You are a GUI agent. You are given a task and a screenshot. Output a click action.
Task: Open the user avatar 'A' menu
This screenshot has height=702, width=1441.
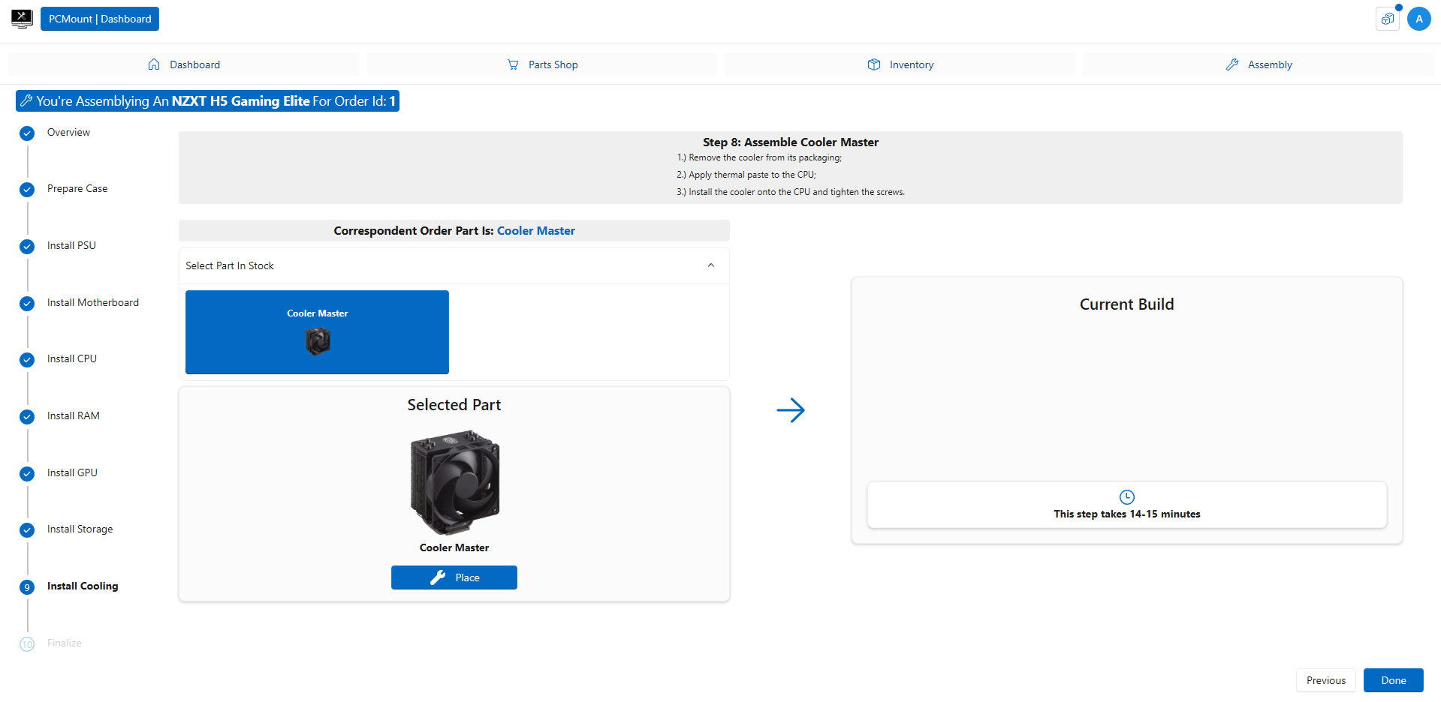[1419, 19]
